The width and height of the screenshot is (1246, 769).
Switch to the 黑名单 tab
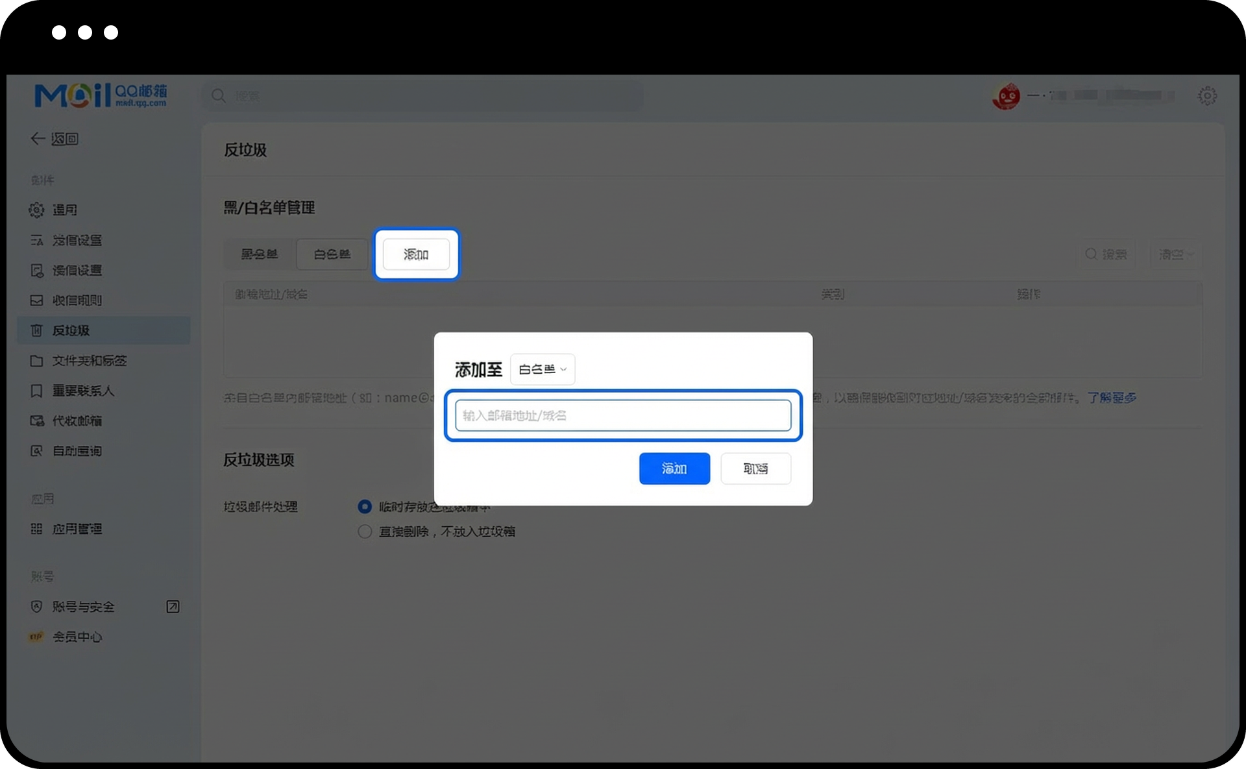[259, 254]
